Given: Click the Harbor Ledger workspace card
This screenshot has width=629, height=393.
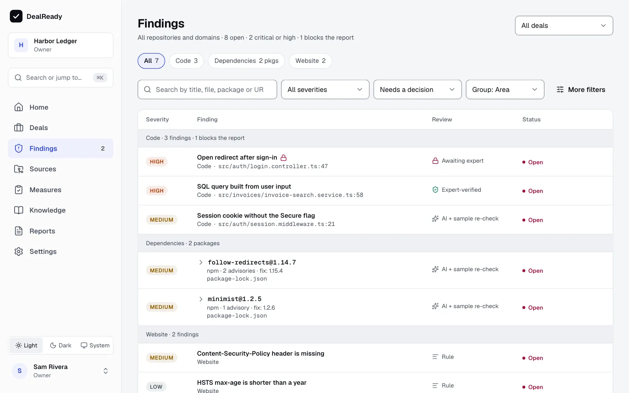Looking at the screenshot, I should (x=61, y=45).
